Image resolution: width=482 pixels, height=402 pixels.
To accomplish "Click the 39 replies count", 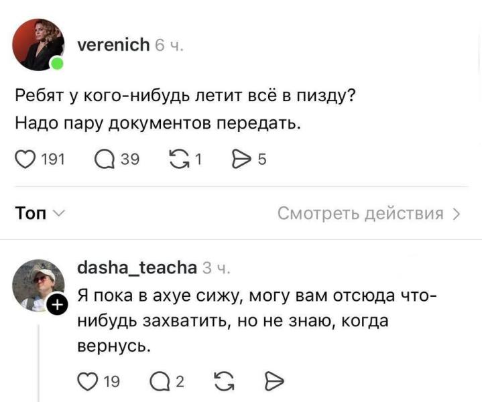I will [130, 159].
